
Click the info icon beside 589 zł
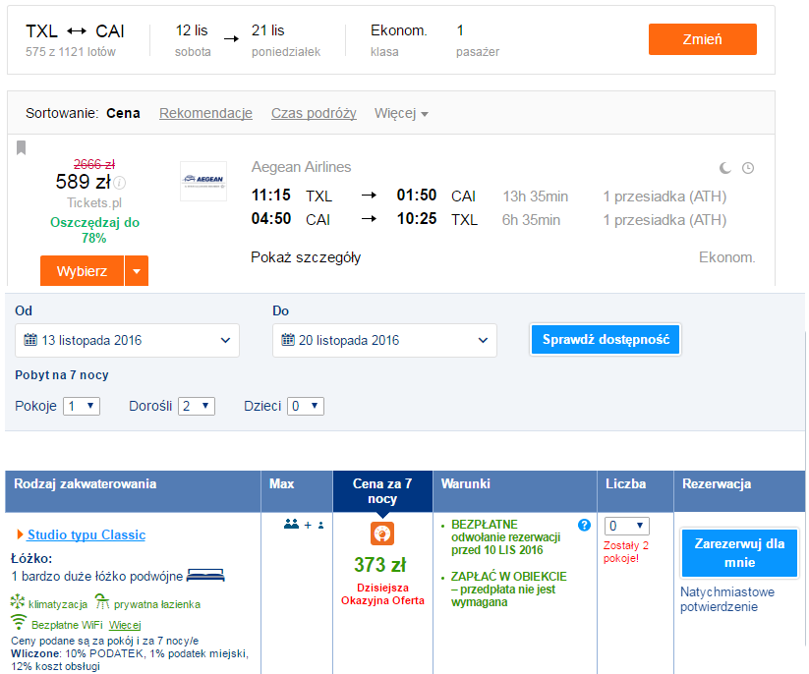pos(119,183)
